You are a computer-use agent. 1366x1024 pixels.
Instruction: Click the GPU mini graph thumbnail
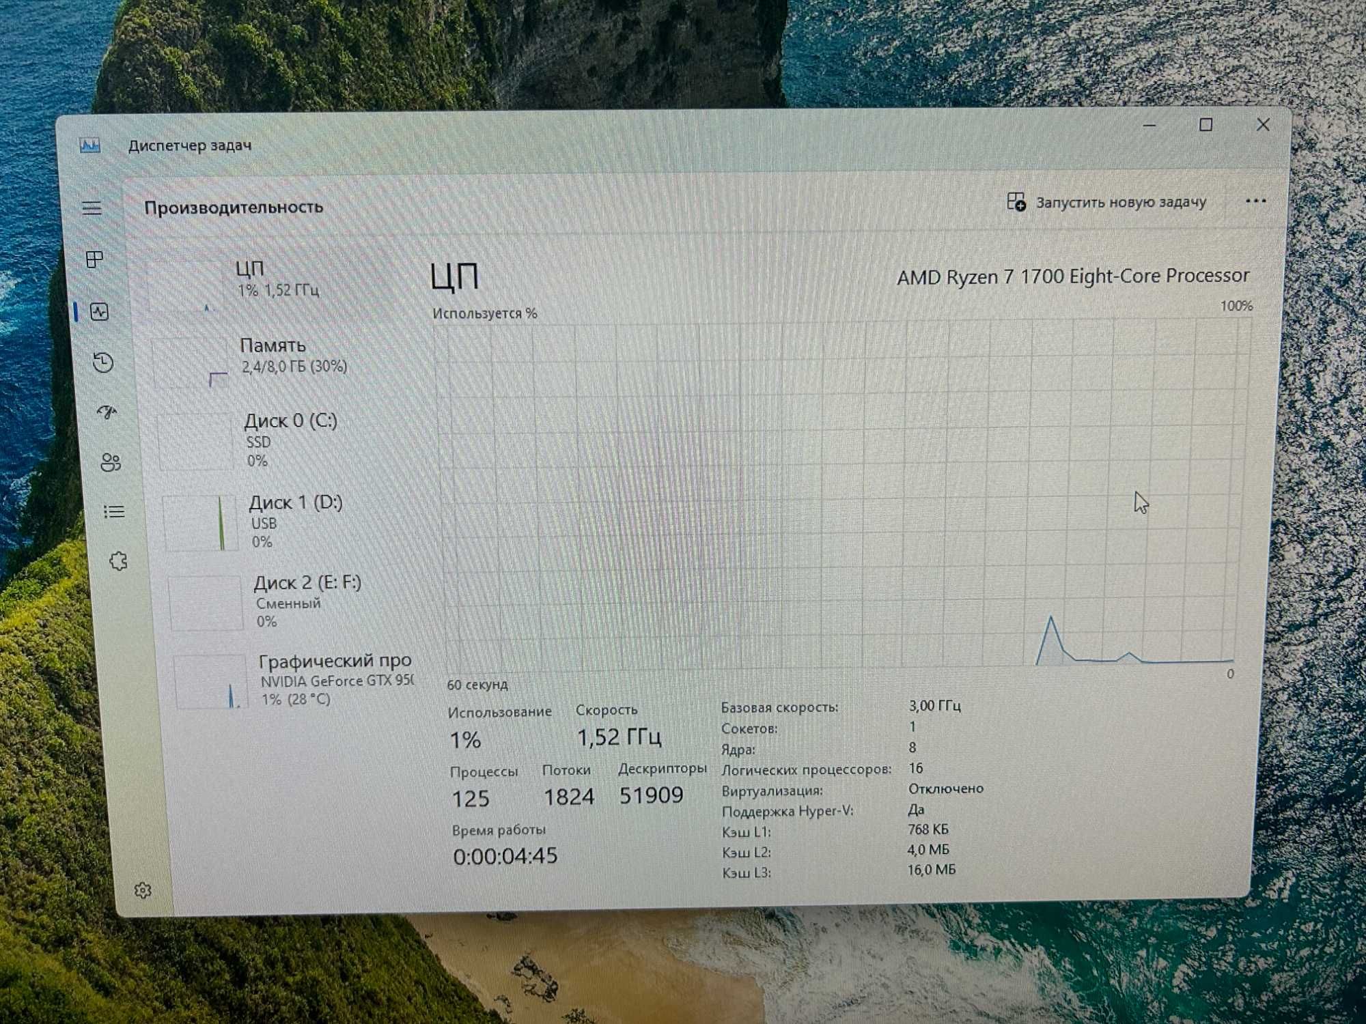210,683
